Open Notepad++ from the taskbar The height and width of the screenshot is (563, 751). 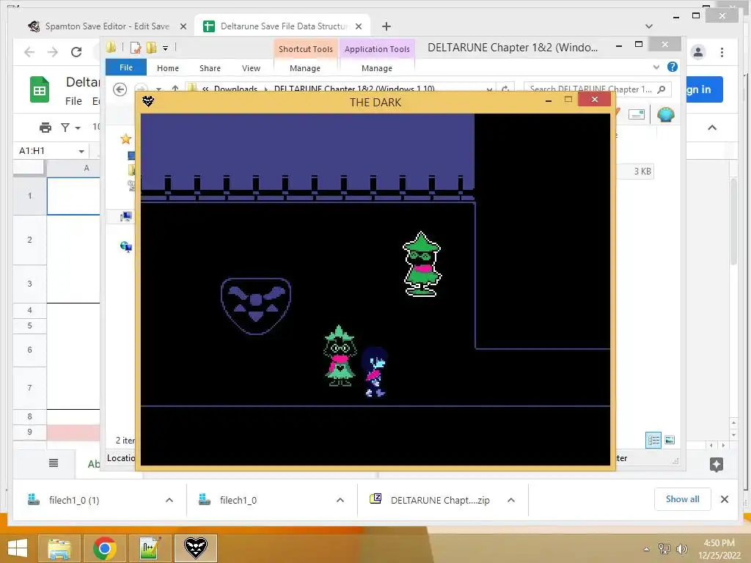tap(150, 548)
